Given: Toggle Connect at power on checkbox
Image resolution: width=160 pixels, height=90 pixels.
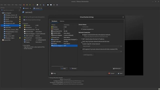Looking at the screenshot, I should (81, 29).
